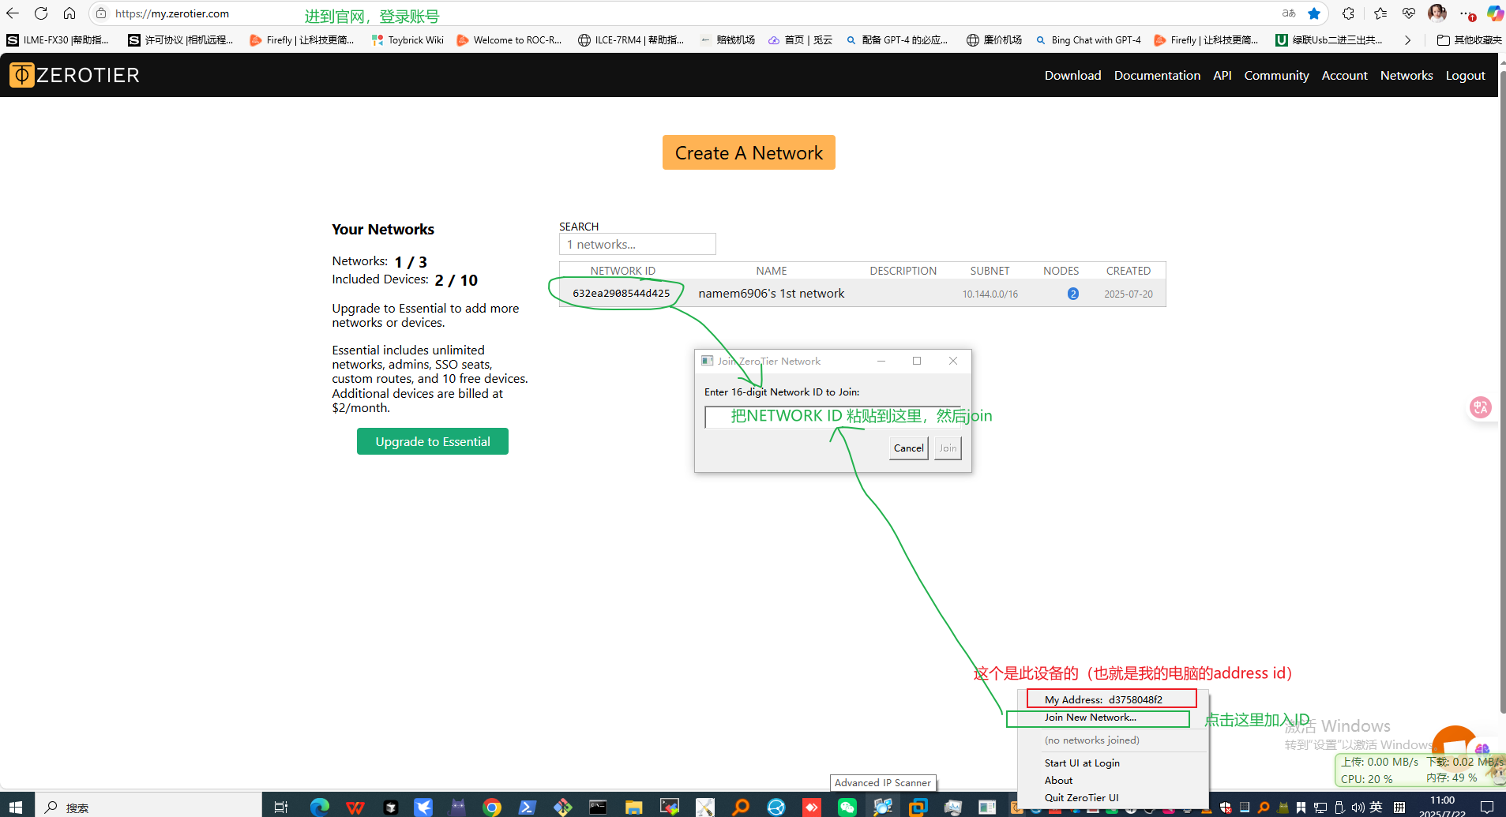
Task: Click the taskbar clock showing 11:00
Action: tap(1442, 806)
